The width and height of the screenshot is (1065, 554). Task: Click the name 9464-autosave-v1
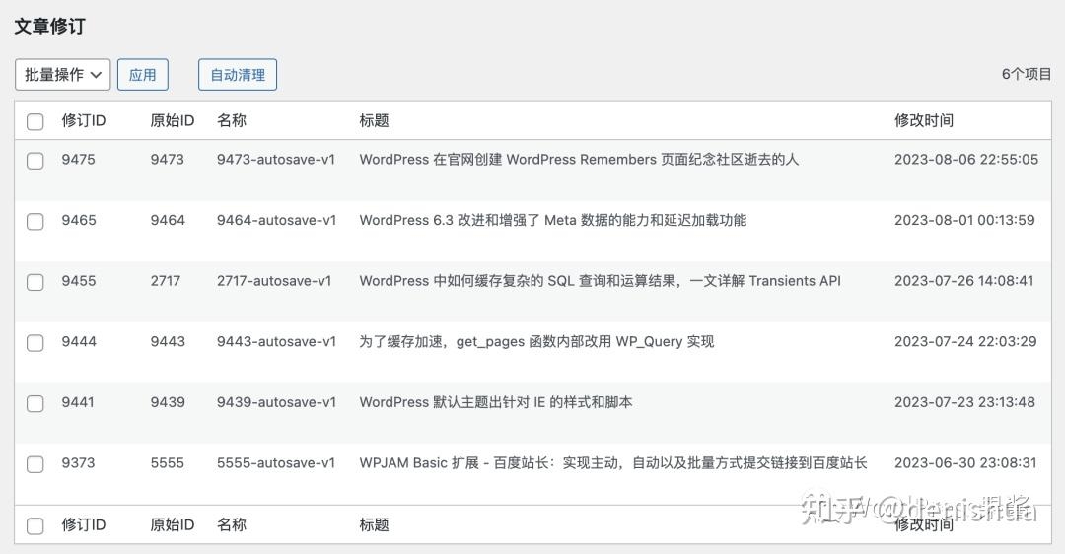pyautogui.click(x=276, y=220)
